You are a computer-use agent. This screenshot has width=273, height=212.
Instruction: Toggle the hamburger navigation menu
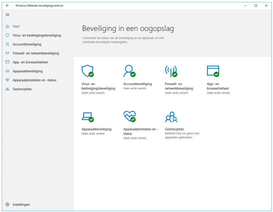[x=7, y=15]
